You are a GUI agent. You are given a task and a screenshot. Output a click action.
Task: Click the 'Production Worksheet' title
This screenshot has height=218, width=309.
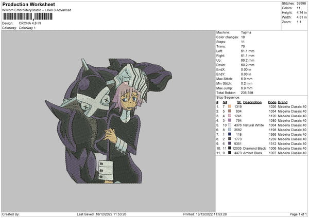coord(28,4)
